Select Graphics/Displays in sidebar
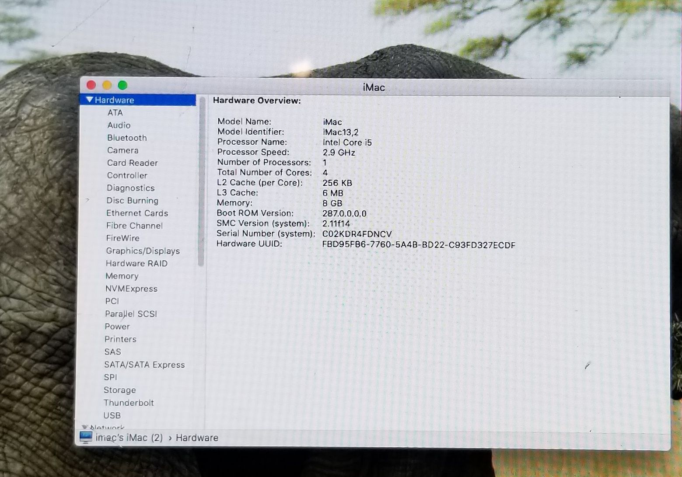The width and height of the screenshot is (682, 477). (x=143, y=251)
